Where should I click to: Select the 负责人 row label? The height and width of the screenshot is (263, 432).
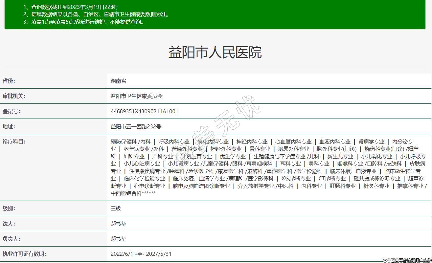tap(11, 239)
